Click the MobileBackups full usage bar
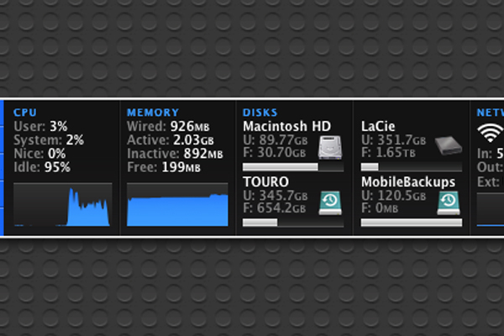The width and height of the screenshot is (504, 336). (x=412, y=223)
